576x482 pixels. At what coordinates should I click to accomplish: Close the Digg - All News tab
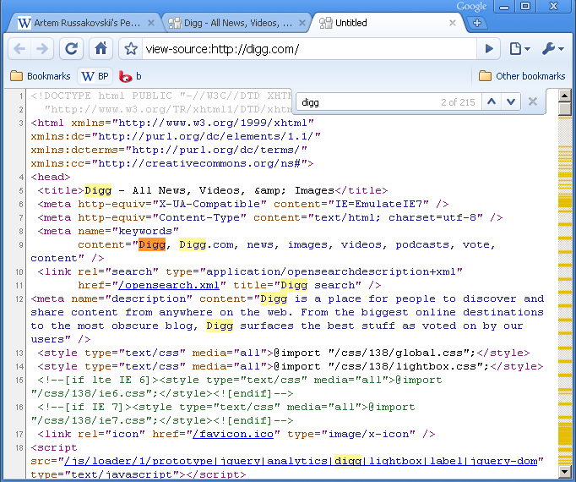pyautogui.click(x=302, y=23)
